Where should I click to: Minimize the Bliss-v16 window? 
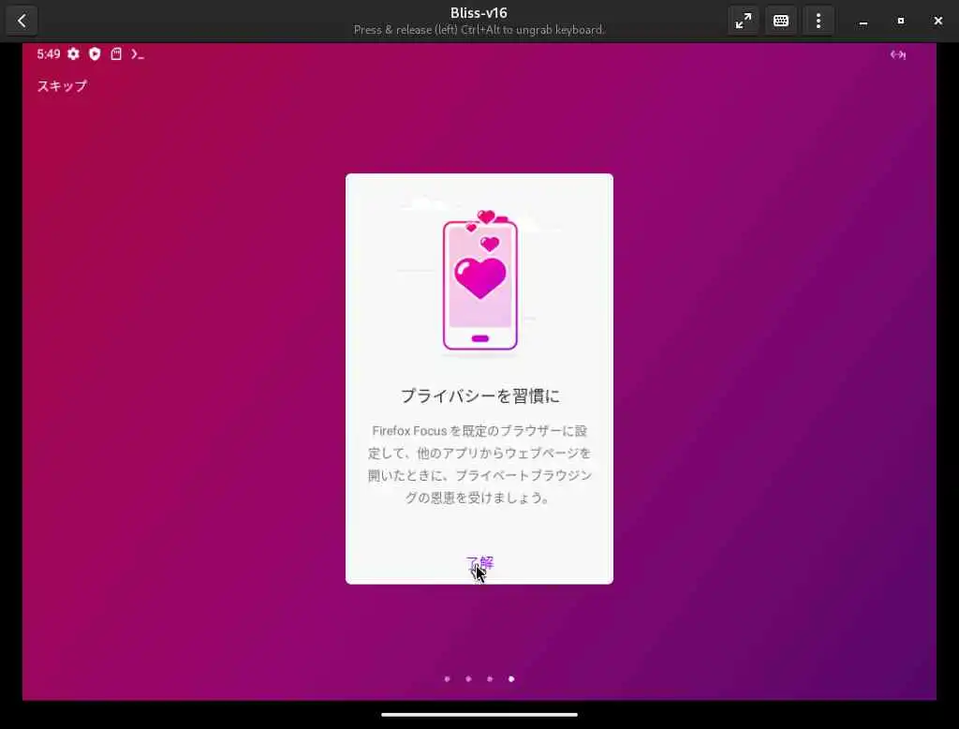point(863,22)
